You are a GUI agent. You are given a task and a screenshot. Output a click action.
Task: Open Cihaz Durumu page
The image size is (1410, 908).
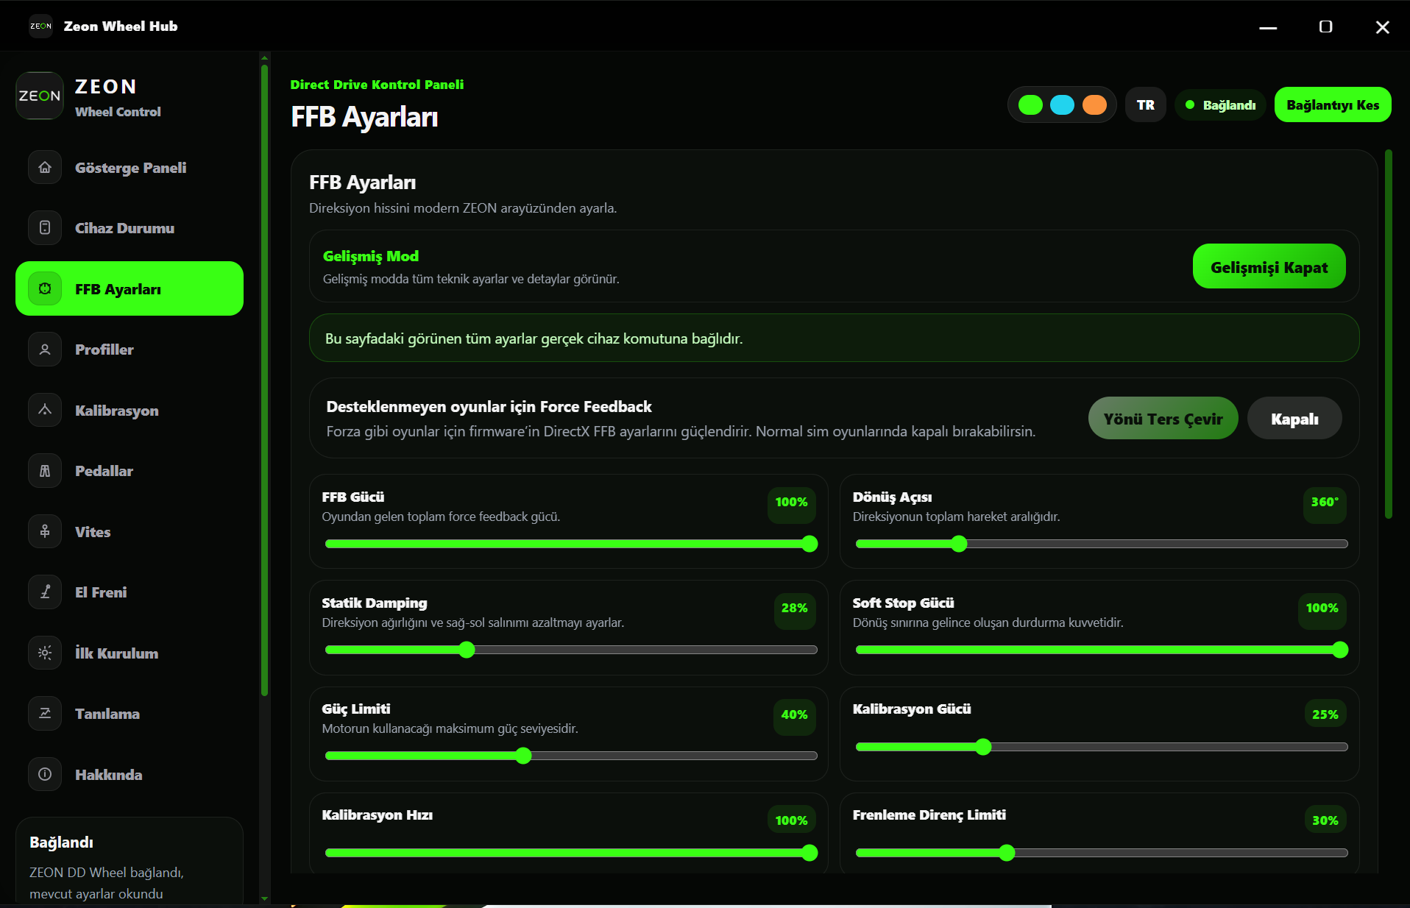coord(130,228)
